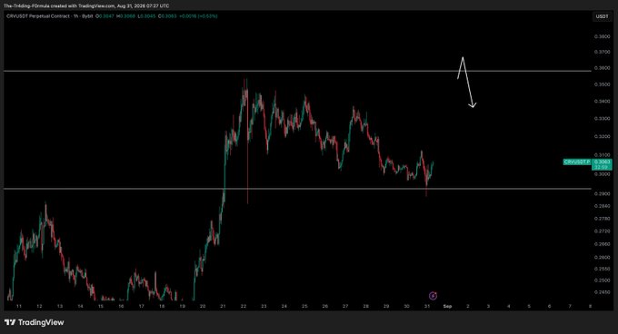Click the 0.2840 price axis label
This screenshot has width=618, height=334.
pos(602,206)
